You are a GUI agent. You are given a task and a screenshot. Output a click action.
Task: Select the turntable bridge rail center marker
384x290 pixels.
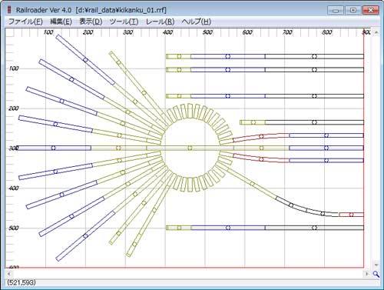click(x=190, y=148)
